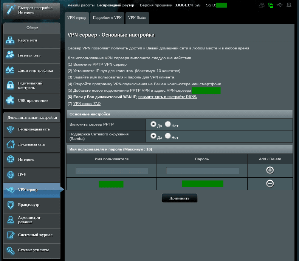299x261 pixels.
Task: Click the Карта сети network map icon
Action: (10, 40)
